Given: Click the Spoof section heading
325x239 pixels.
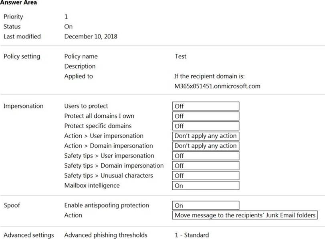Looking at the screenshot, I should pyautogui.click(x=12, y=205).
